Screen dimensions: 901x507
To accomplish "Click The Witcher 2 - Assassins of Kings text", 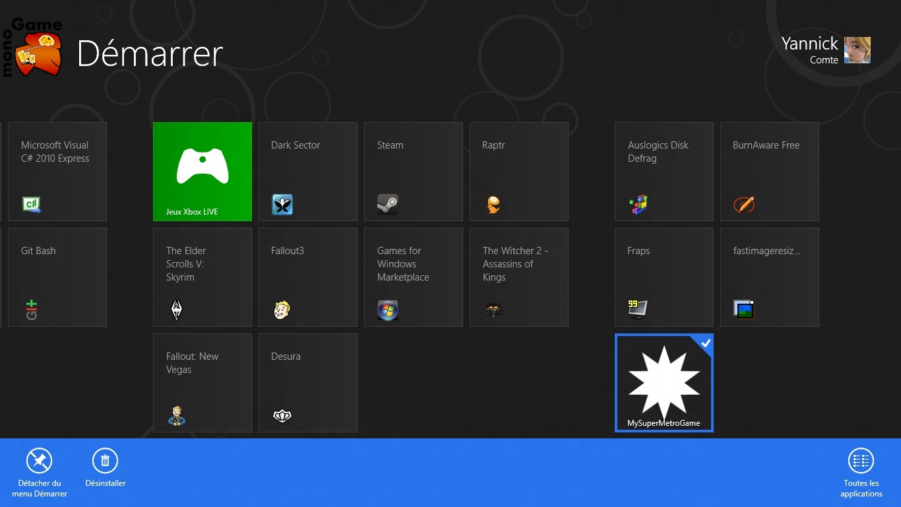I will coord(515,264).
